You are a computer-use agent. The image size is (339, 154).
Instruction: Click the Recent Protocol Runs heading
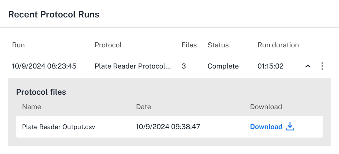click(x=54, y=14)
